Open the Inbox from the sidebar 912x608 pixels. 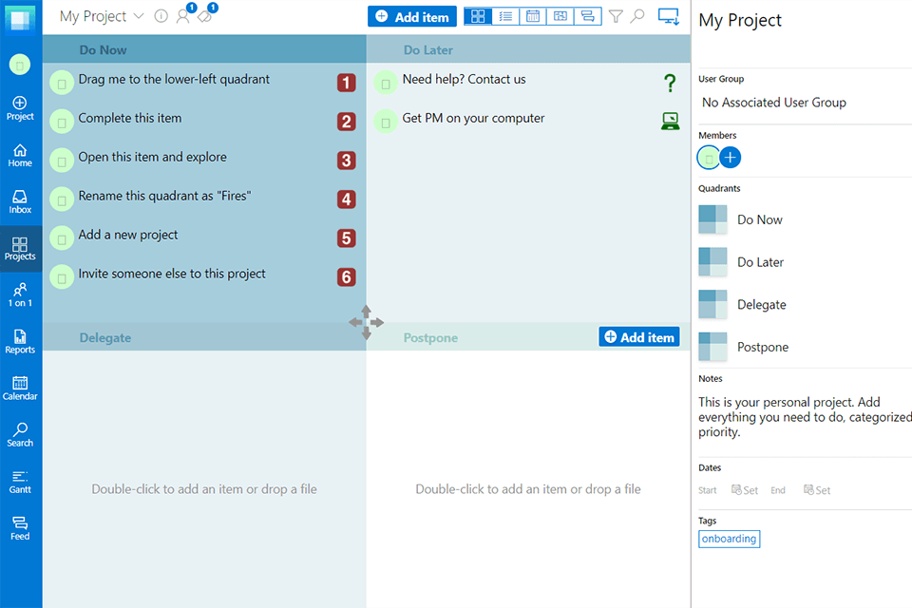click(x=20, y=201)
